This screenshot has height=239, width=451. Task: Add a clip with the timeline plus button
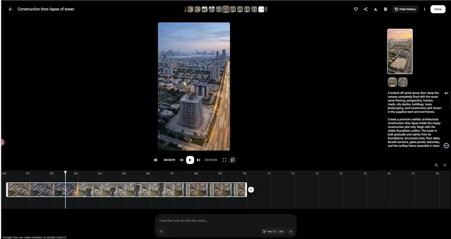coord(251,190)
